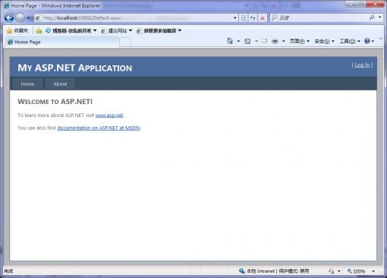Viewport: 387px width, 278px height.
Task: Expand the Print options dropdown arrow
Action: 284,41
